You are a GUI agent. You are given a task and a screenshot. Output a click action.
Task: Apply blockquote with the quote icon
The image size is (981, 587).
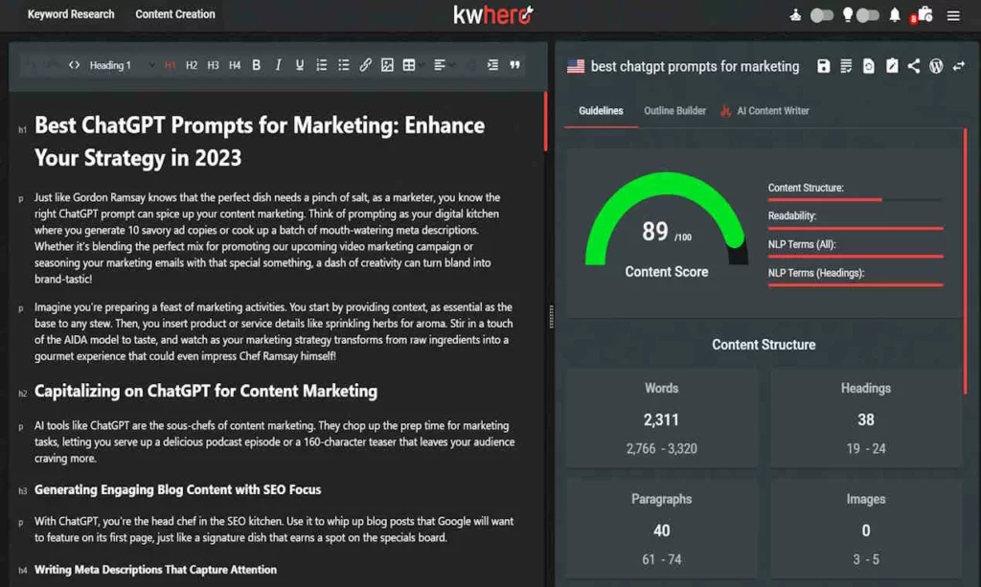(515, 65)
